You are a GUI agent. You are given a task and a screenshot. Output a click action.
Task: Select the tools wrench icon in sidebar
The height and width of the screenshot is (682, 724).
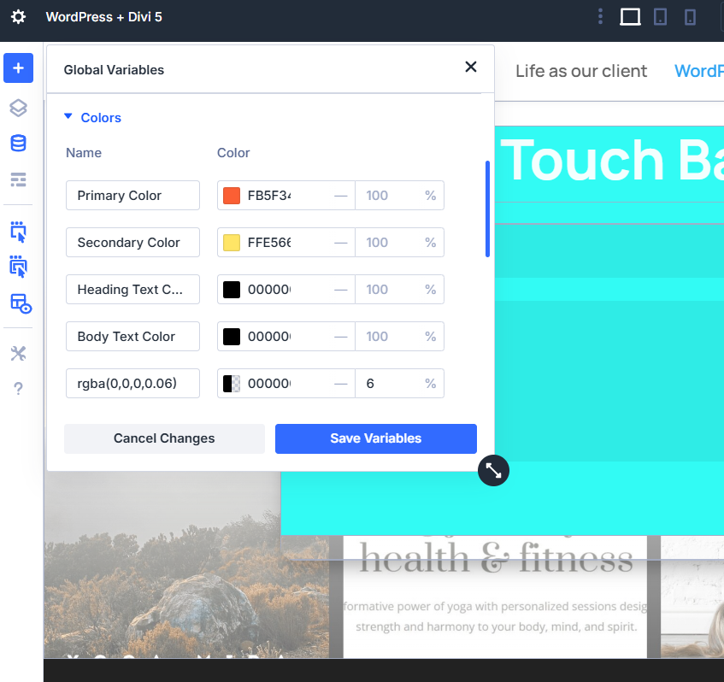18,353
